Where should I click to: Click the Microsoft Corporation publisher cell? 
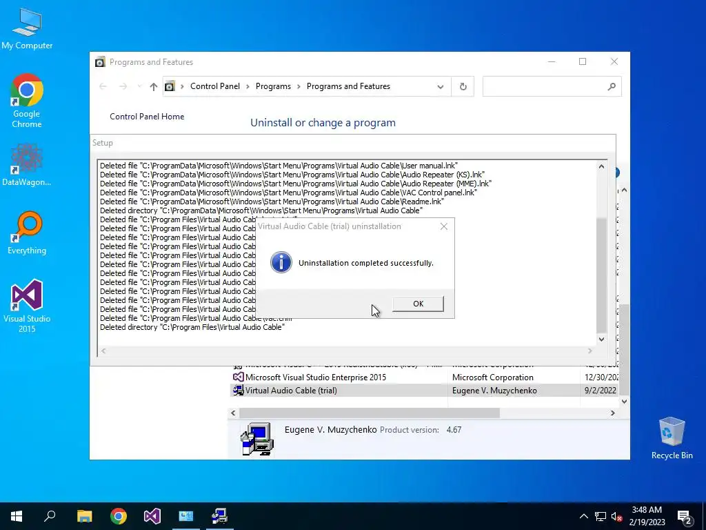point(492,377)
